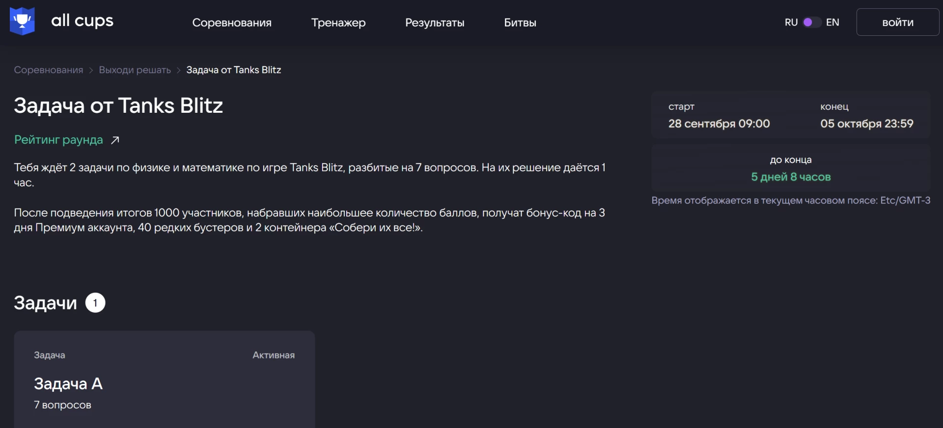Image resolution: width=943 pixels, height=428 pixels.
Task: Go to Соревнования breadcrumb link
Action: click(x=49, y=70)
